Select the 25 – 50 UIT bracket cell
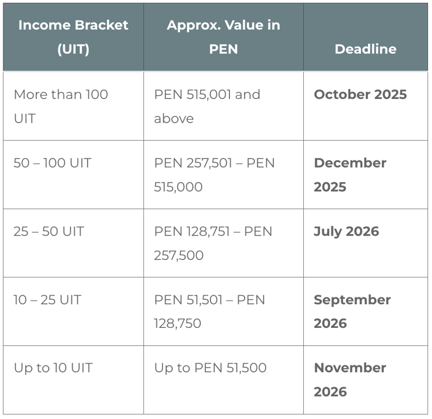This screenshot has width=432, height=419. 48,231
